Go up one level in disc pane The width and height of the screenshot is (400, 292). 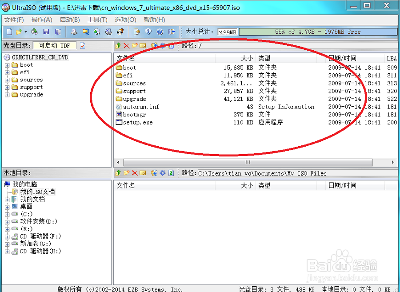(x=118, y=46)
